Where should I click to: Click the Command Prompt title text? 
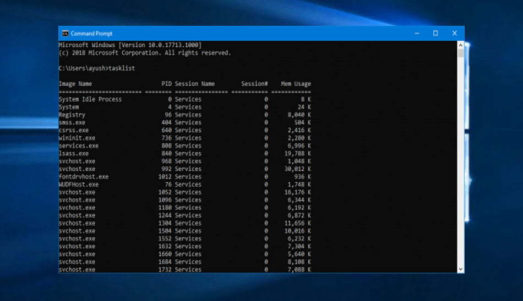pos(91,34)
